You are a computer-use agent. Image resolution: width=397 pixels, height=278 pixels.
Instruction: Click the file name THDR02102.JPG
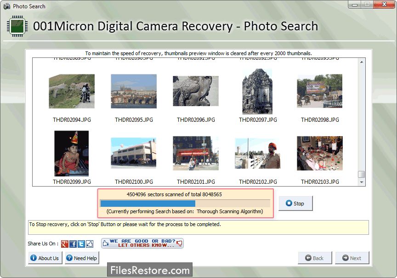258,182
